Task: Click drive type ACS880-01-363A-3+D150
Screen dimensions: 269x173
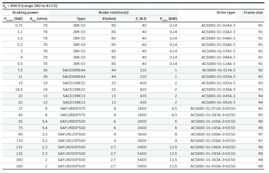Action: click(x=213, y=160)
